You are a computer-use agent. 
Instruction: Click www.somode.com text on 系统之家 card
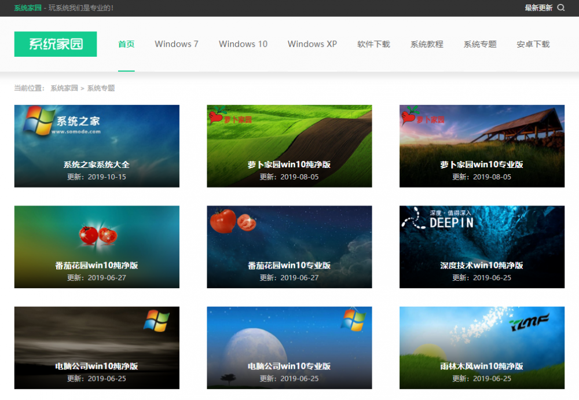click(x=76, y=131)
